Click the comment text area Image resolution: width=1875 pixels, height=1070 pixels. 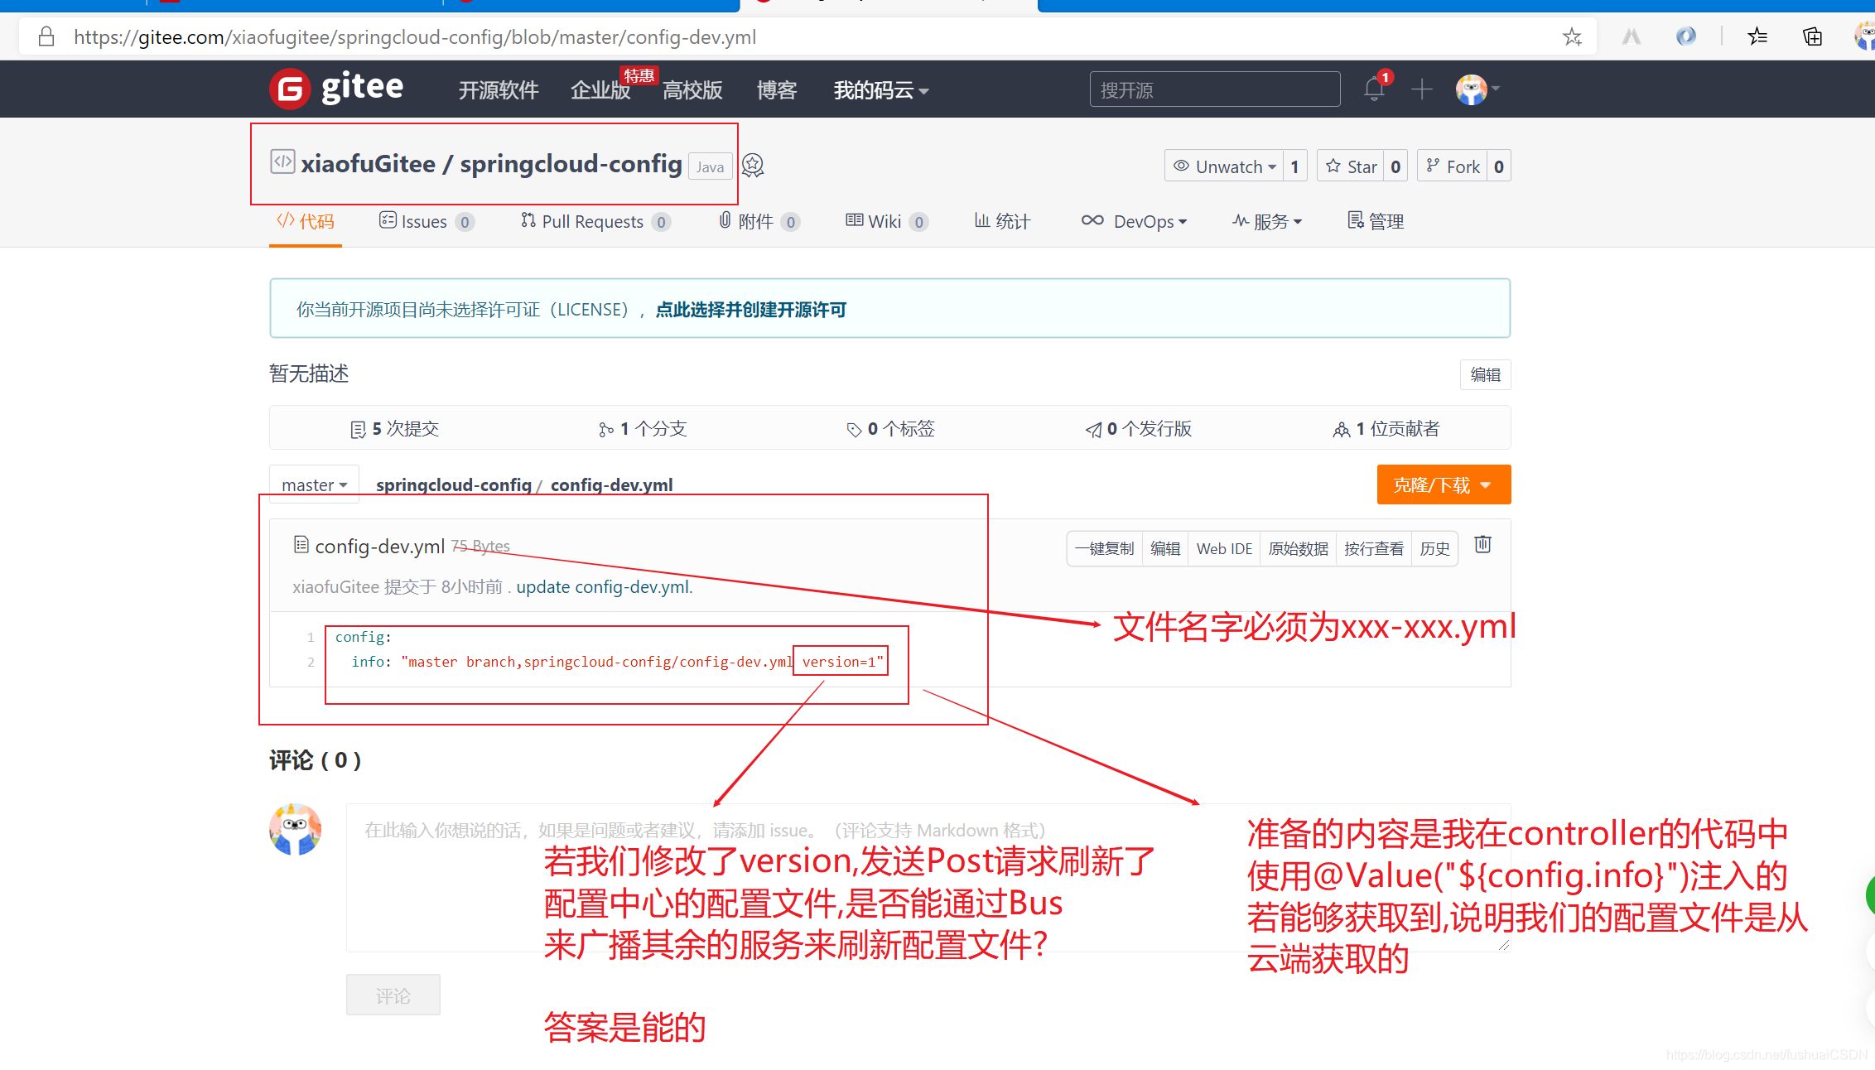pos(928,878)
